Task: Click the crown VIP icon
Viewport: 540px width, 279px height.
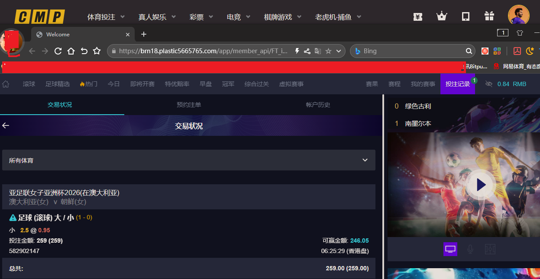Action: pyautogui.click(x=442, y=16)
